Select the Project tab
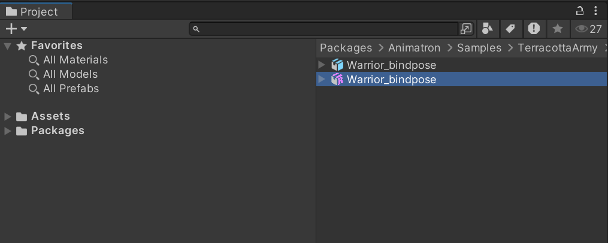 pos(36,11)
